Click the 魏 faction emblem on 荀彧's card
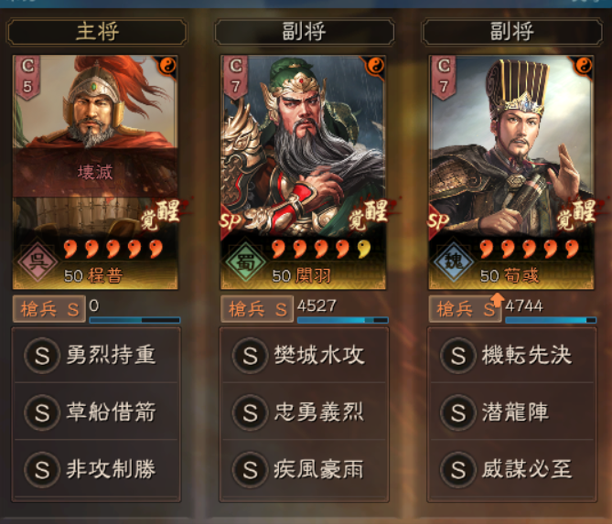Screen dimensions: 612x524 (x=453, y=260)
